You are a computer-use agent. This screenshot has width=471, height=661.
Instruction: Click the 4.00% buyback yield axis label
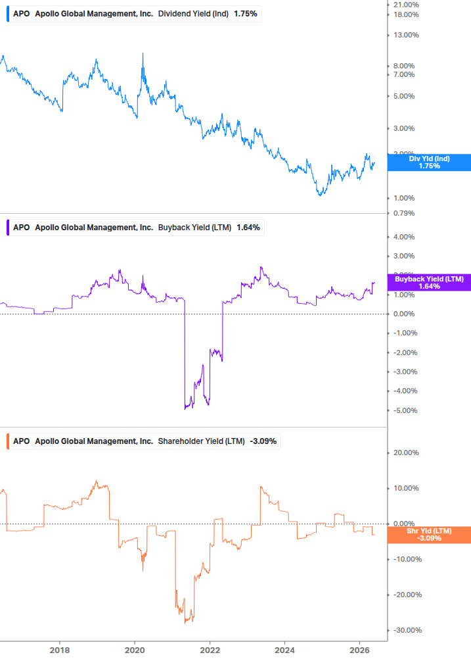pos(404,237)
